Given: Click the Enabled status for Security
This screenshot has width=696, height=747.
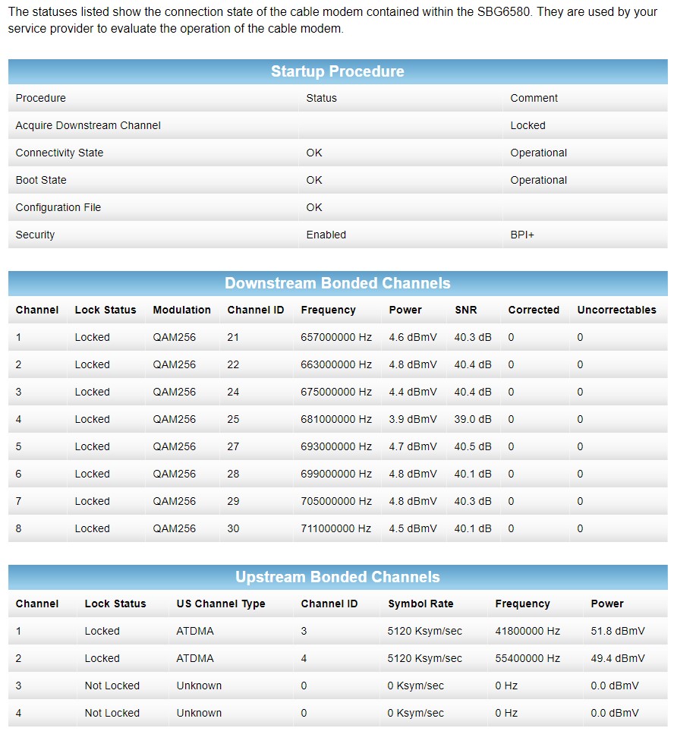Looking at the screenshot, I should (x=326, y=235).
